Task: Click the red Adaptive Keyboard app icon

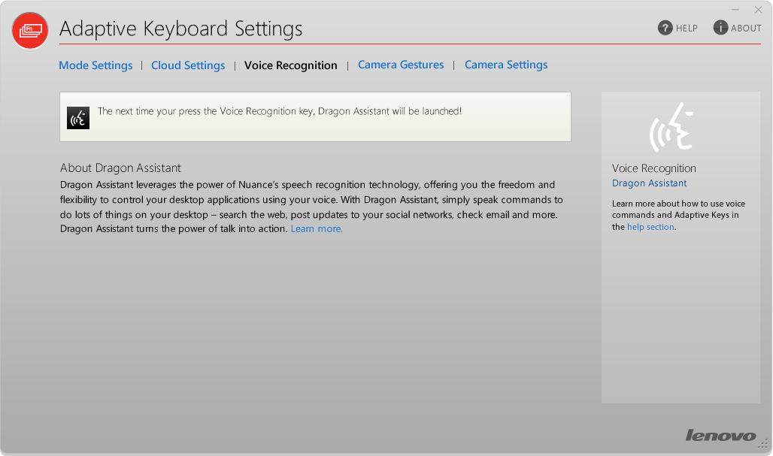Action: 31,30
